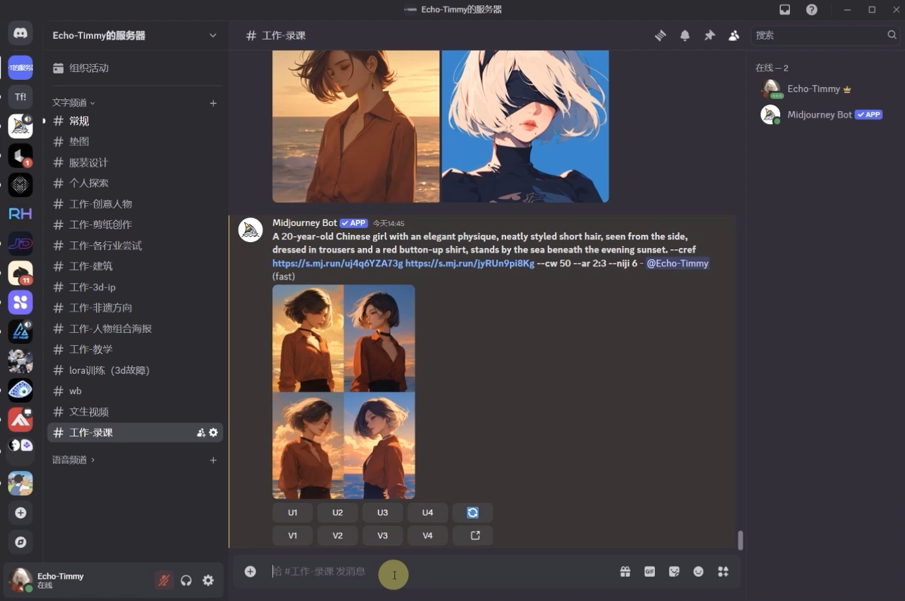Screen dimensions: 905x601
Task: Open the RH server icon
Action: (20, 214)
